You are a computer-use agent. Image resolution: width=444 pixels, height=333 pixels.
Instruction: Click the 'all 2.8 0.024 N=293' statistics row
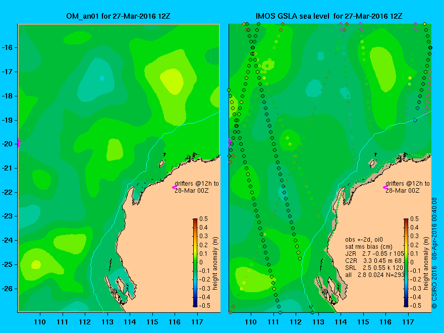[x=374, y=274]
